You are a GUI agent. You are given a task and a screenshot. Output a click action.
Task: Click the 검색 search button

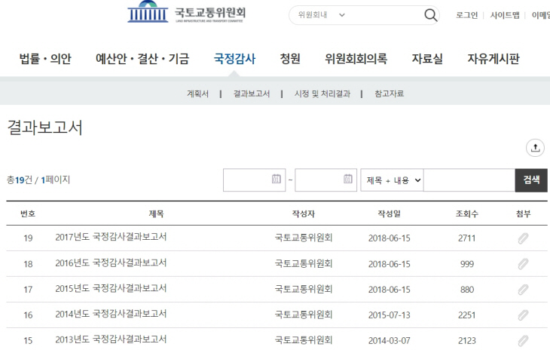coord(531,180)
